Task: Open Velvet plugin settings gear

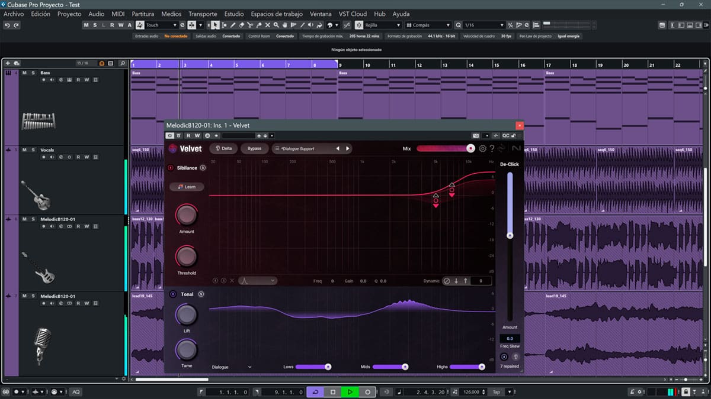Action: (483, 148)
